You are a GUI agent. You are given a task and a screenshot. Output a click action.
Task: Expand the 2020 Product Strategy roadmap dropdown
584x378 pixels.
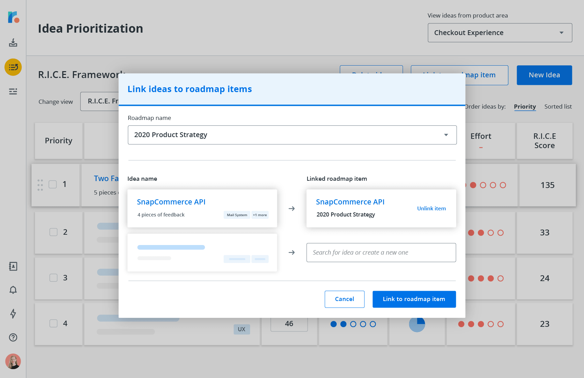click(x=292, y=135)
